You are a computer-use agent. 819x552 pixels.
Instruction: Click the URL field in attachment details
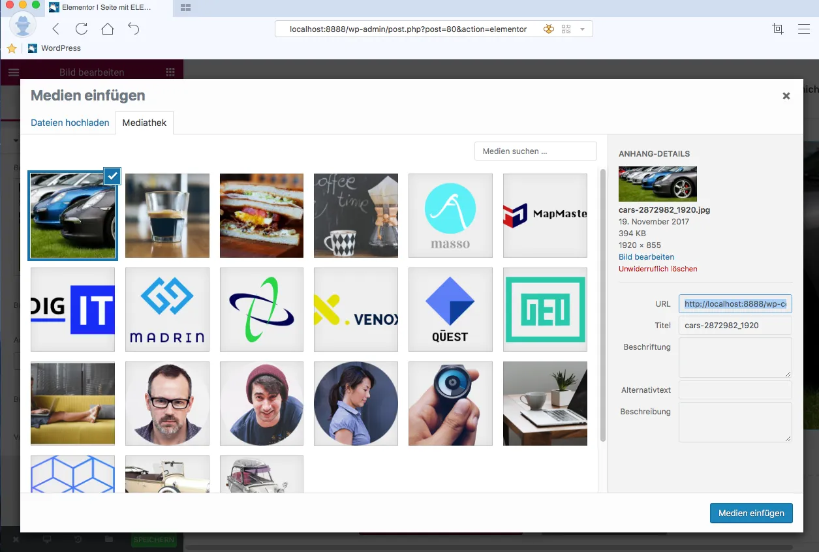click(735, 304)
